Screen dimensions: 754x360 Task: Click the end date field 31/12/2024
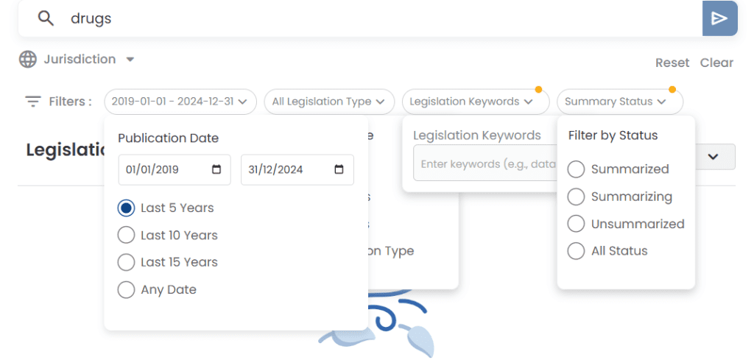(x=297, y=169)
